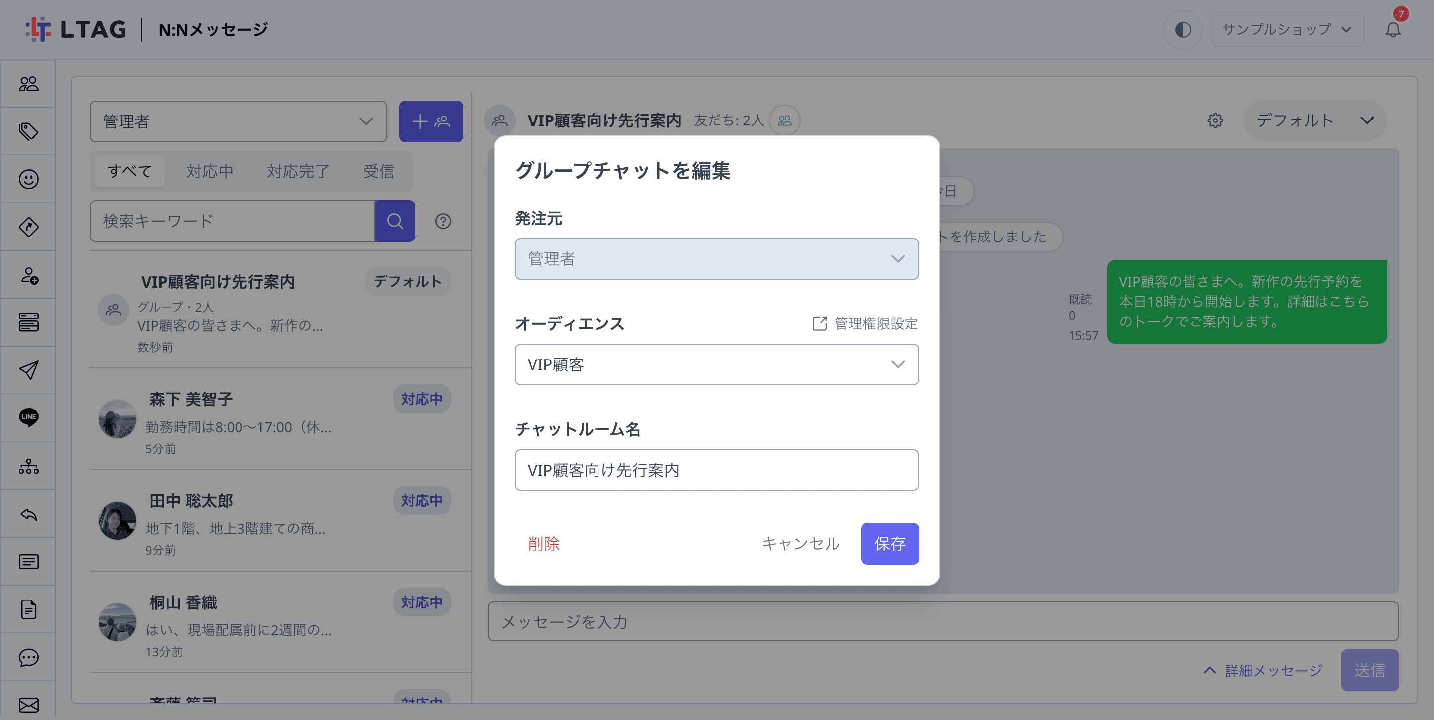This screenshot has height=720, width=1434.
Task: Click the add group chat button
Action: (431, 121)
